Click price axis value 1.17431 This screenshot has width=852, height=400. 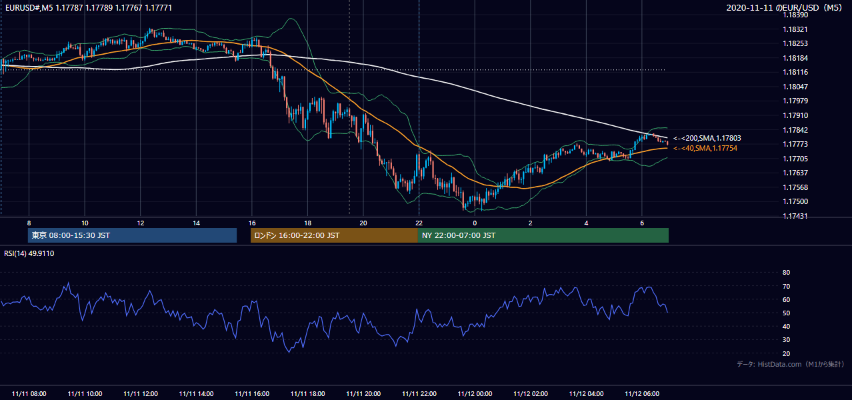point(796,216)
